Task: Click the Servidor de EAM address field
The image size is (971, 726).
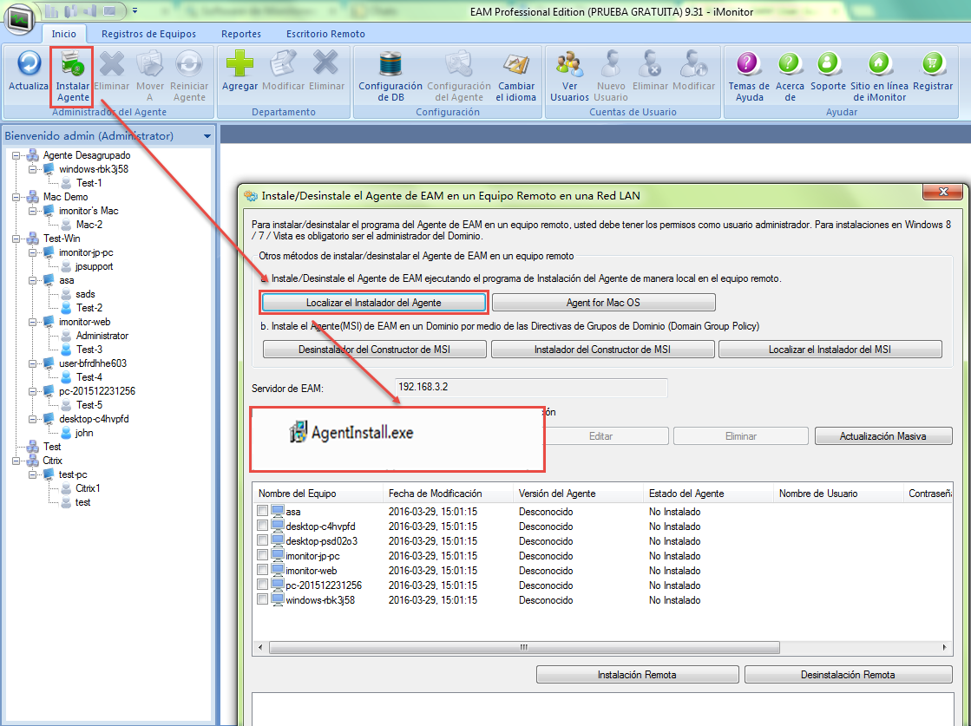Action: (531, 388)
